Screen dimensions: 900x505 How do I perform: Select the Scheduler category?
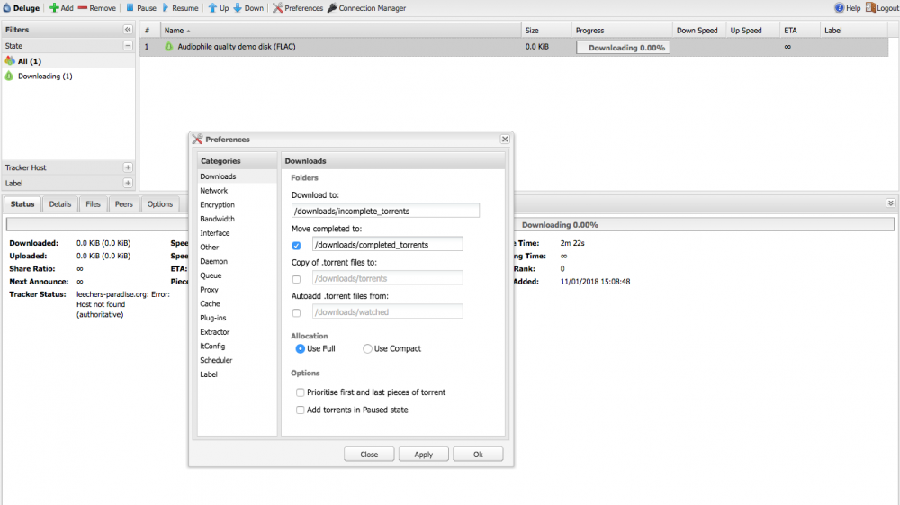237,360
